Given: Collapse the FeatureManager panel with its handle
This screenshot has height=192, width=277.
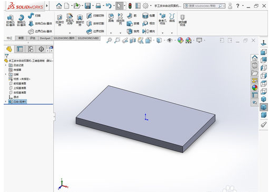Looking at the screenshot, I should [54, 116].
